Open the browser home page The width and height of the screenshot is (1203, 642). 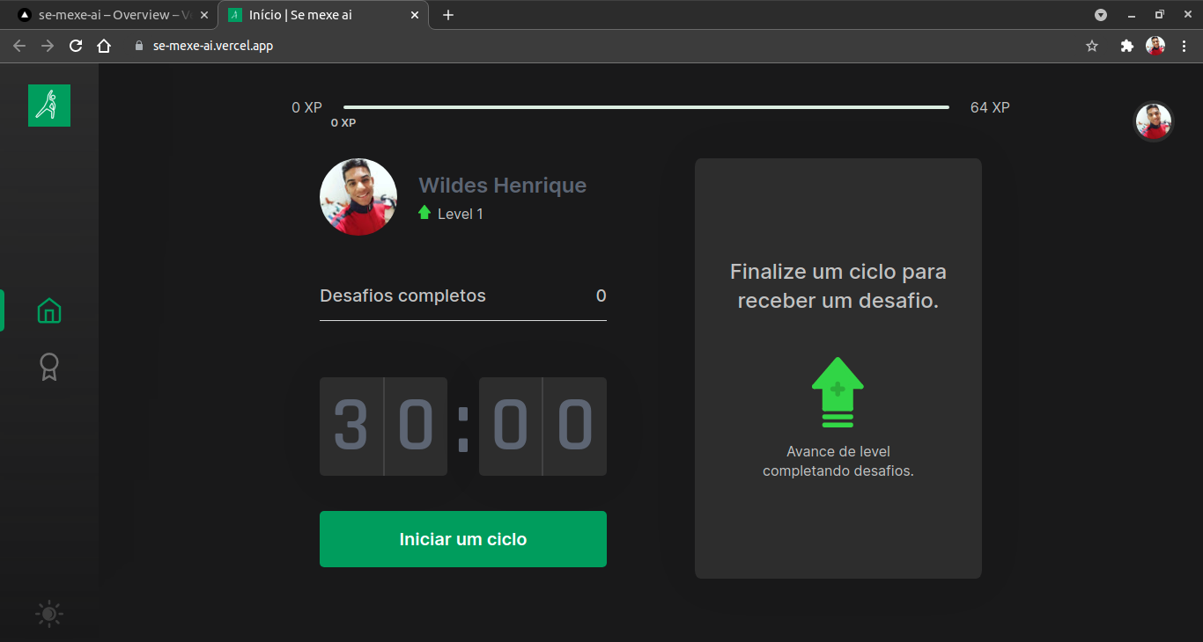pos(104,46)
